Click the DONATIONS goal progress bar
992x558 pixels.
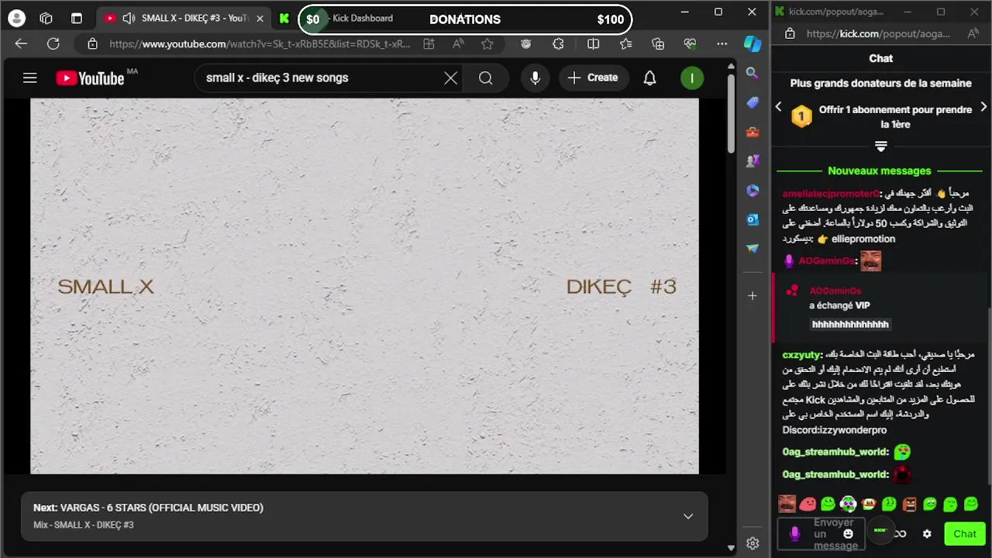465,19
